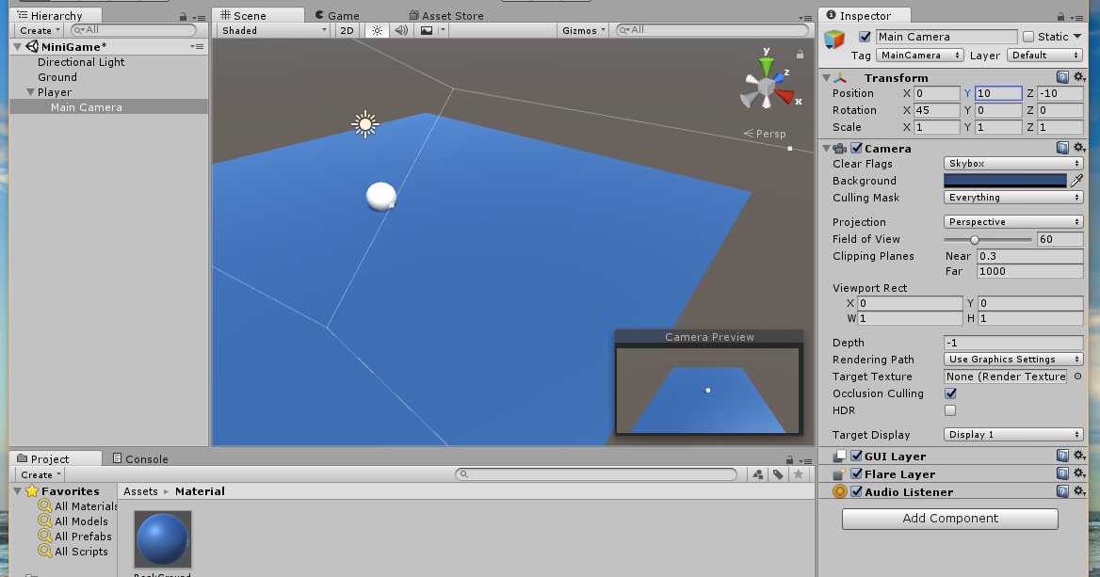Toggle the scene effects icon

click(x=426, y=29)
